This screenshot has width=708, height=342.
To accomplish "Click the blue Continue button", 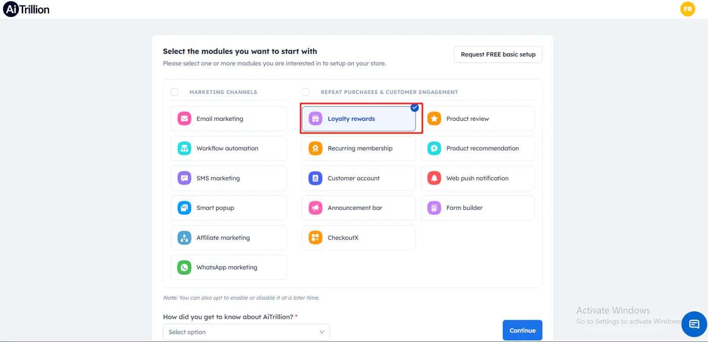I will click(x=522, y=330).
